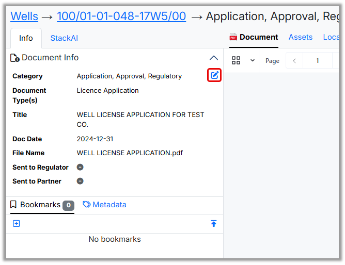Viewport: 345px width, 265px height.
Task: Toggle the Sent to Partner indicator
Action: (x=80, y=181)
